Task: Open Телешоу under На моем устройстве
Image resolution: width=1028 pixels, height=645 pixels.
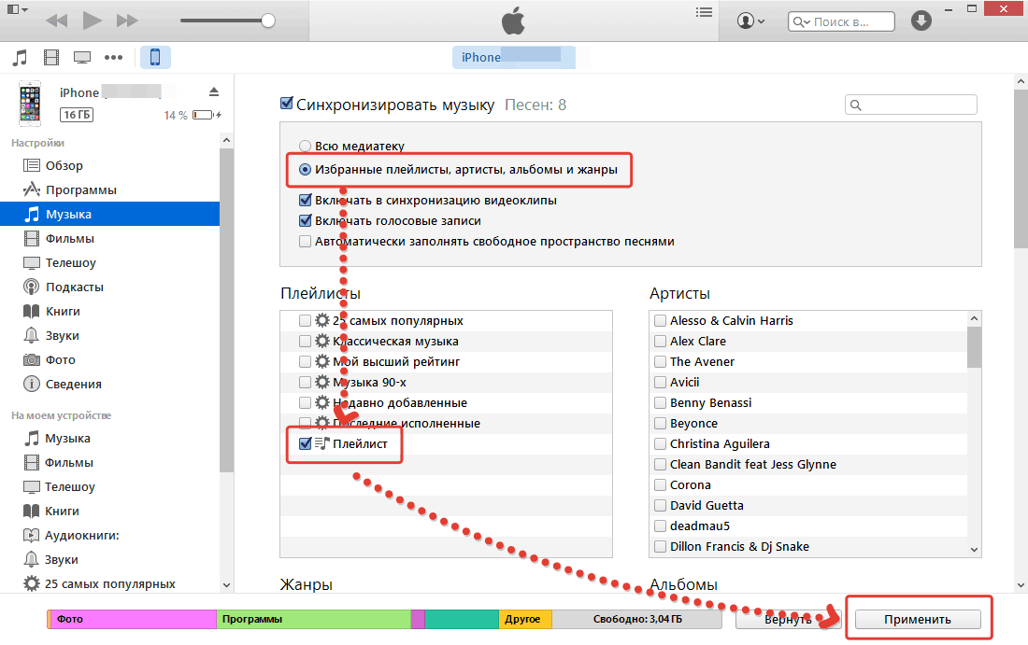Action: tap(69, 486)
